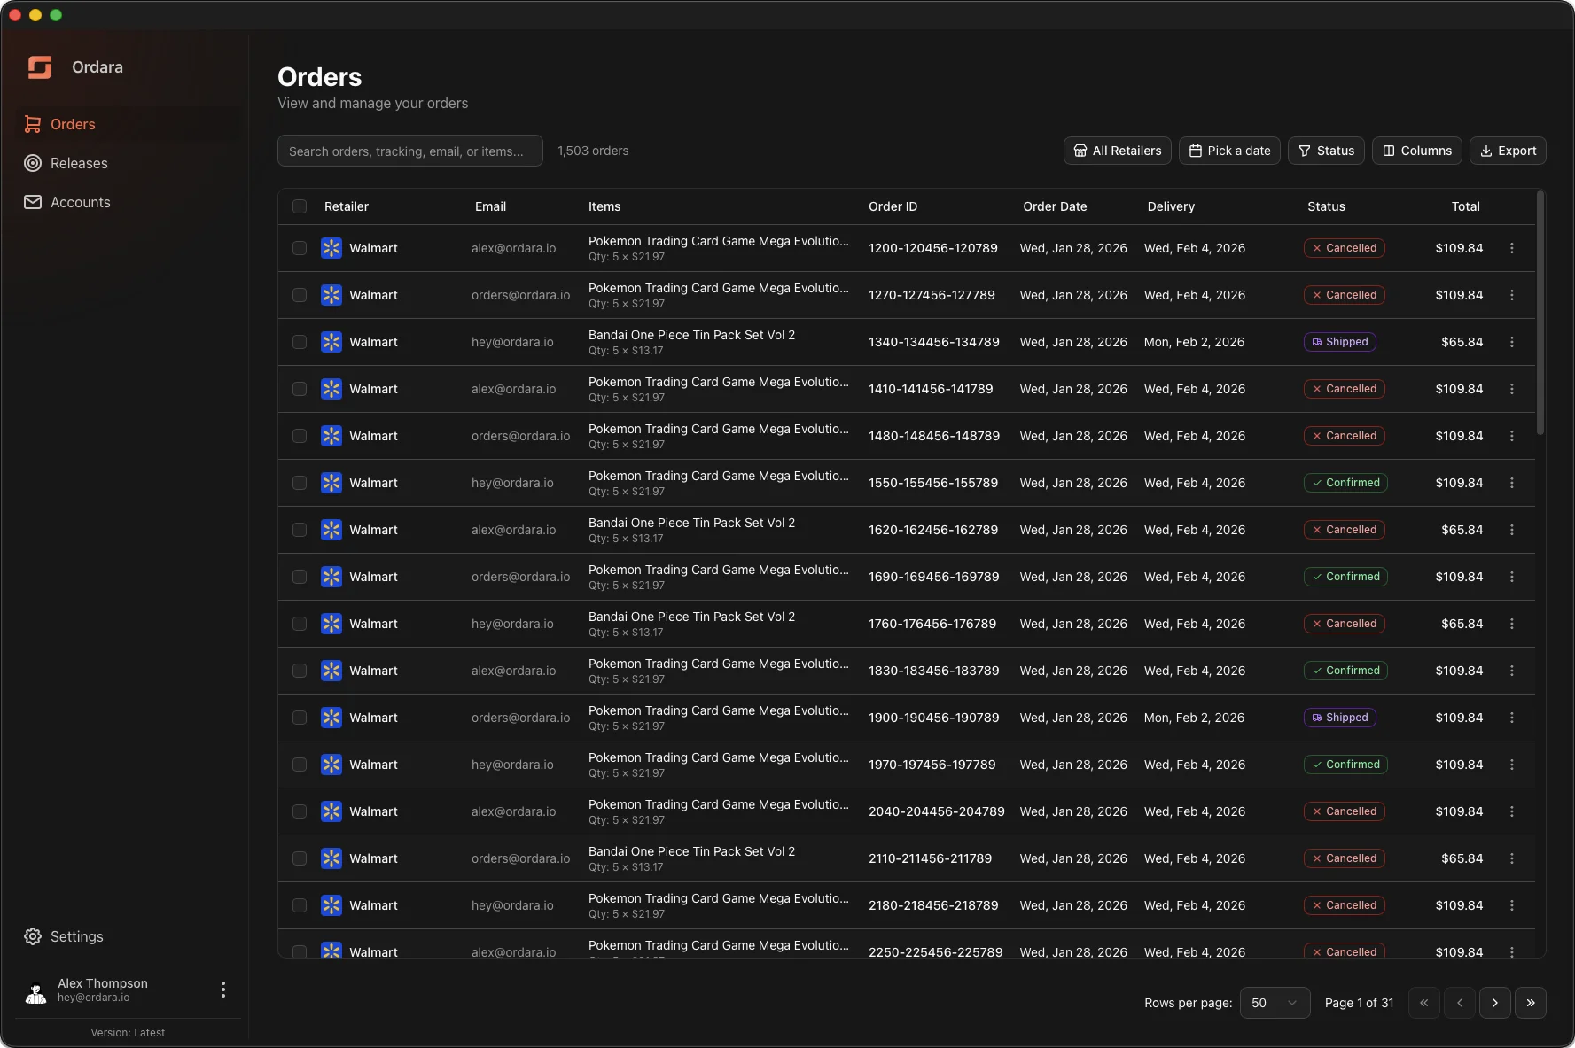
Task: Toggle the select-all checkbox in table header
Action: [300, 206]
